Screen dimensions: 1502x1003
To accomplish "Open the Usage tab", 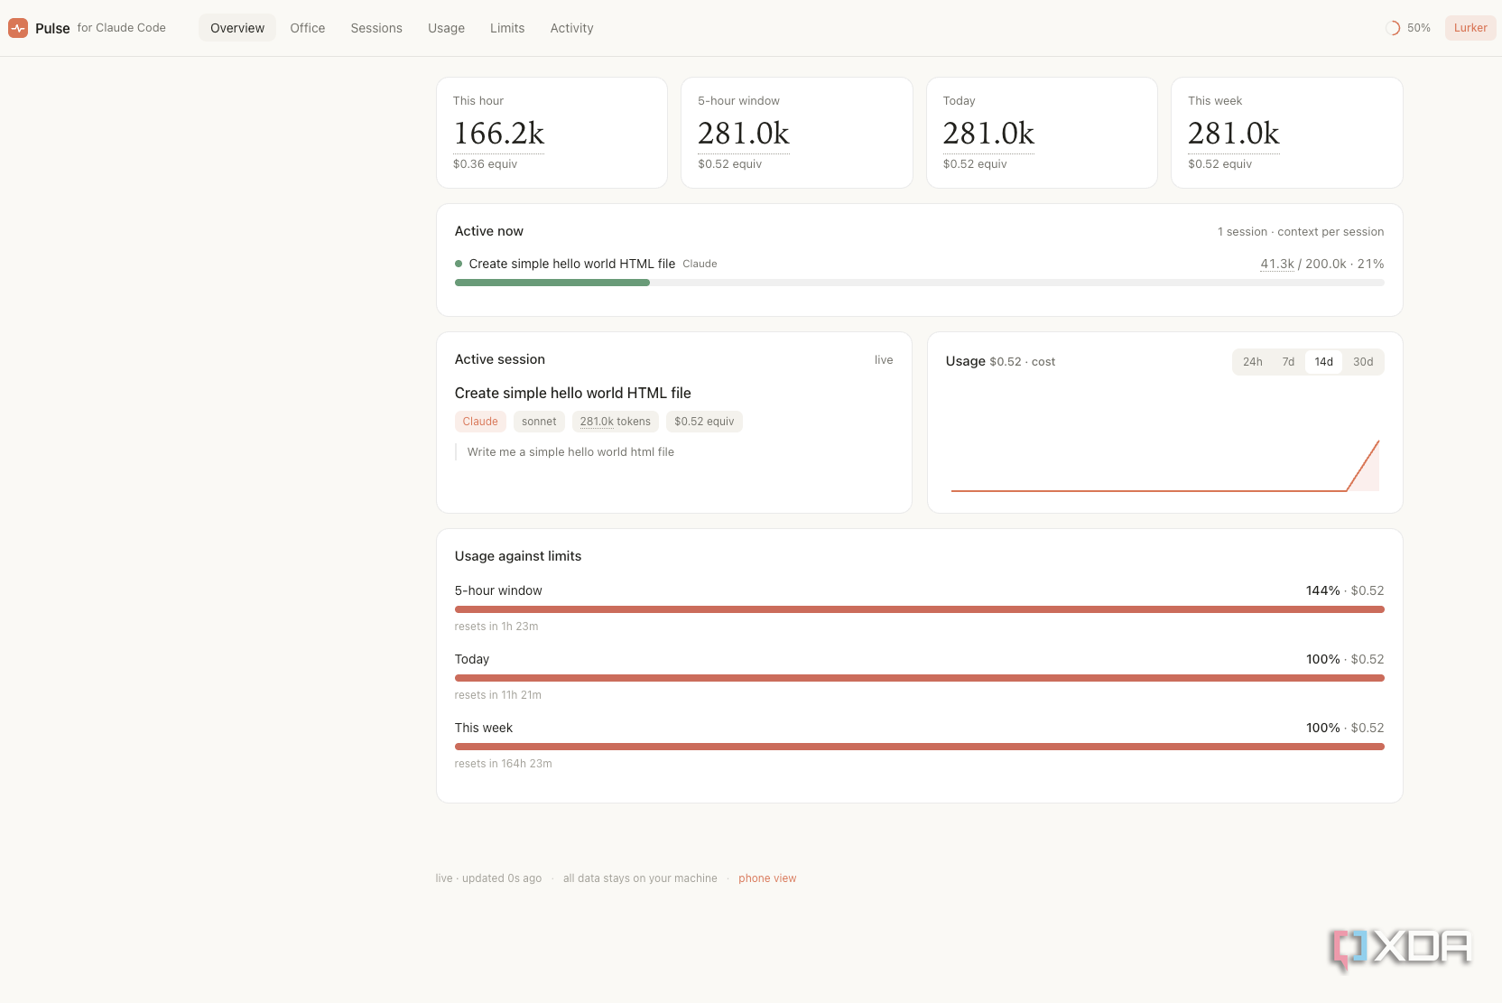I will pos(446,28).
